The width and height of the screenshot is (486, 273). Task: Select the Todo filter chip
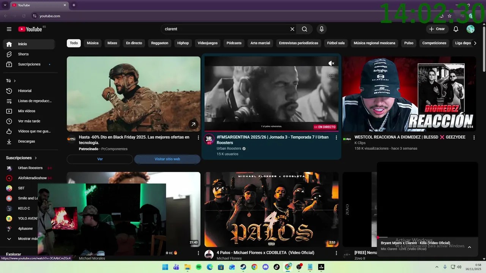tap(74, 43)
